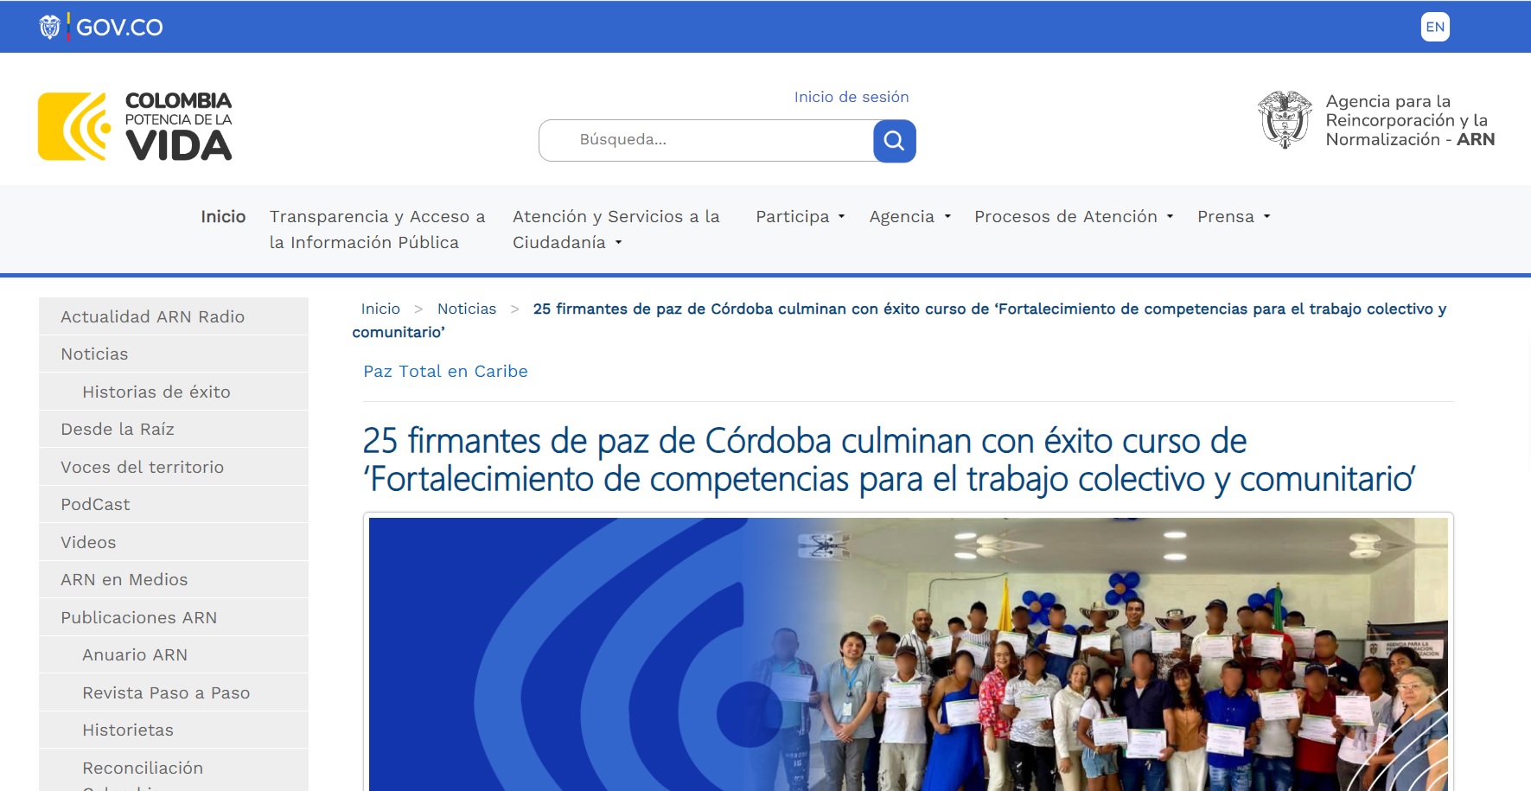Click the Noticias breadcrumb link
The width and height of the screenshot is (1531, 791).
[x=467, y=309]
